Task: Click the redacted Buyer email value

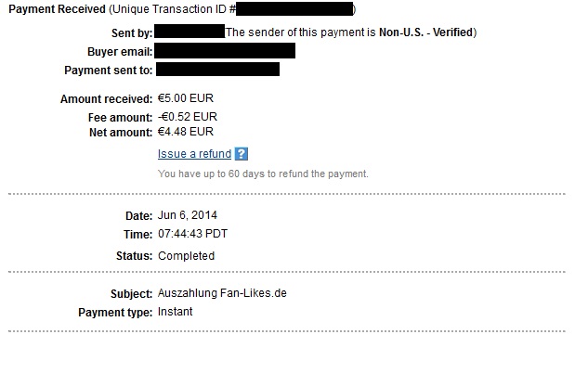Action: point(226,51)
